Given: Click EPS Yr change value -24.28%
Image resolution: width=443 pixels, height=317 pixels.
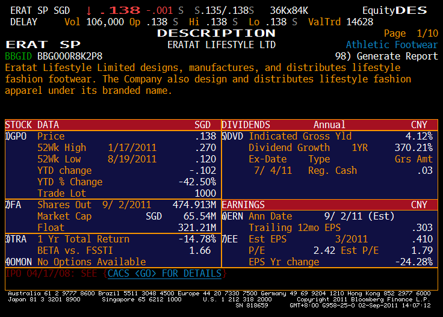Looking at the screenshot, I should 414,262.
